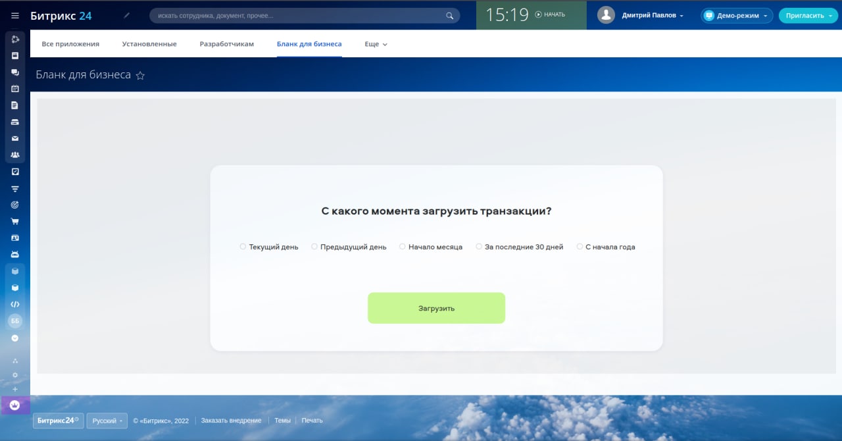Select the С начала года radio option
Image resolution: width=842 pixels, height=441 pixels.
click(x=580, y=247)
